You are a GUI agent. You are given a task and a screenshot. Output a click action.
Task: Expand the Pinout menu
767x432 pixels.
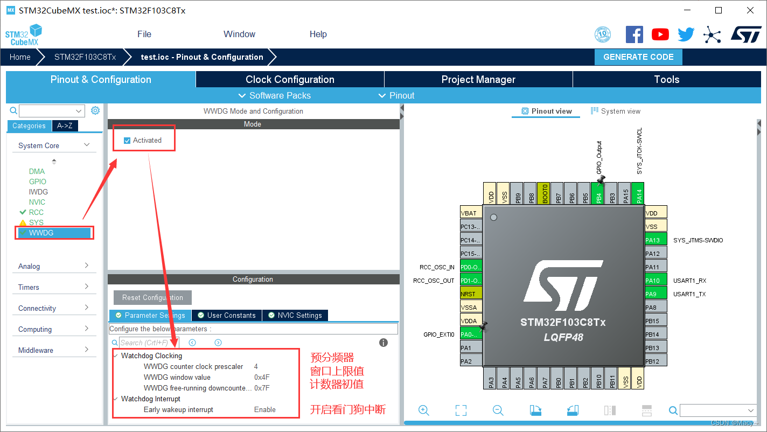click(396, 95)
